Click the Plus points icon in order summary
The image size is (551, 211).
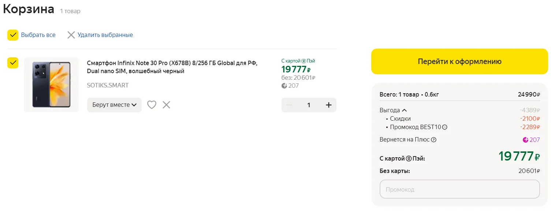pos(526,140)
